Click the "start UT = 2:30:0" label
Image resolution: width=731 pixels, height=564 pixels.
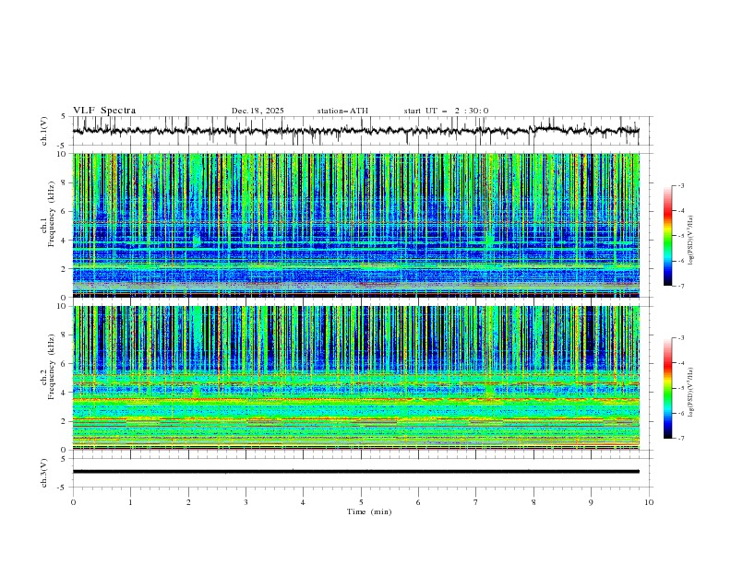click(446, 111)
